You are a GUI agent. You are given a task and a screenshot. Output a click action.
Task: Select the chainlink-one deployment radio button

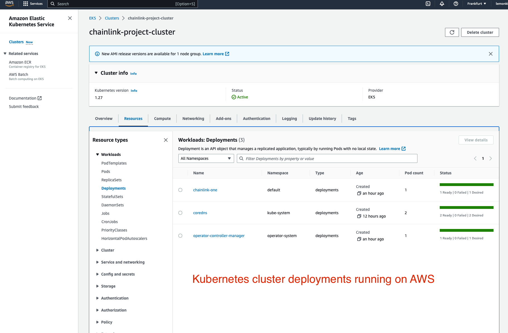pos(180,190)
